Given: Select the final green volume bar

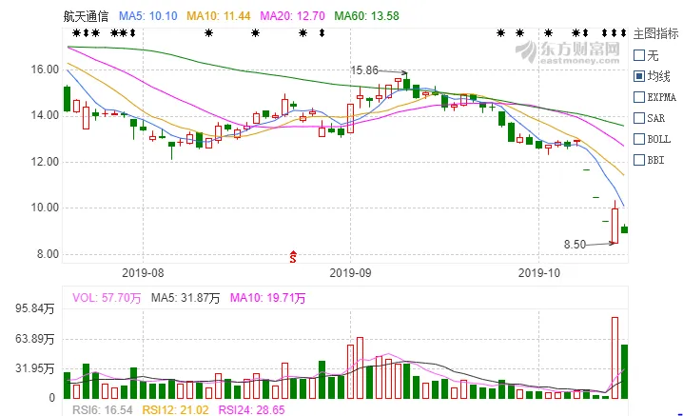Looking at the screenshot, I should [624, 371].
